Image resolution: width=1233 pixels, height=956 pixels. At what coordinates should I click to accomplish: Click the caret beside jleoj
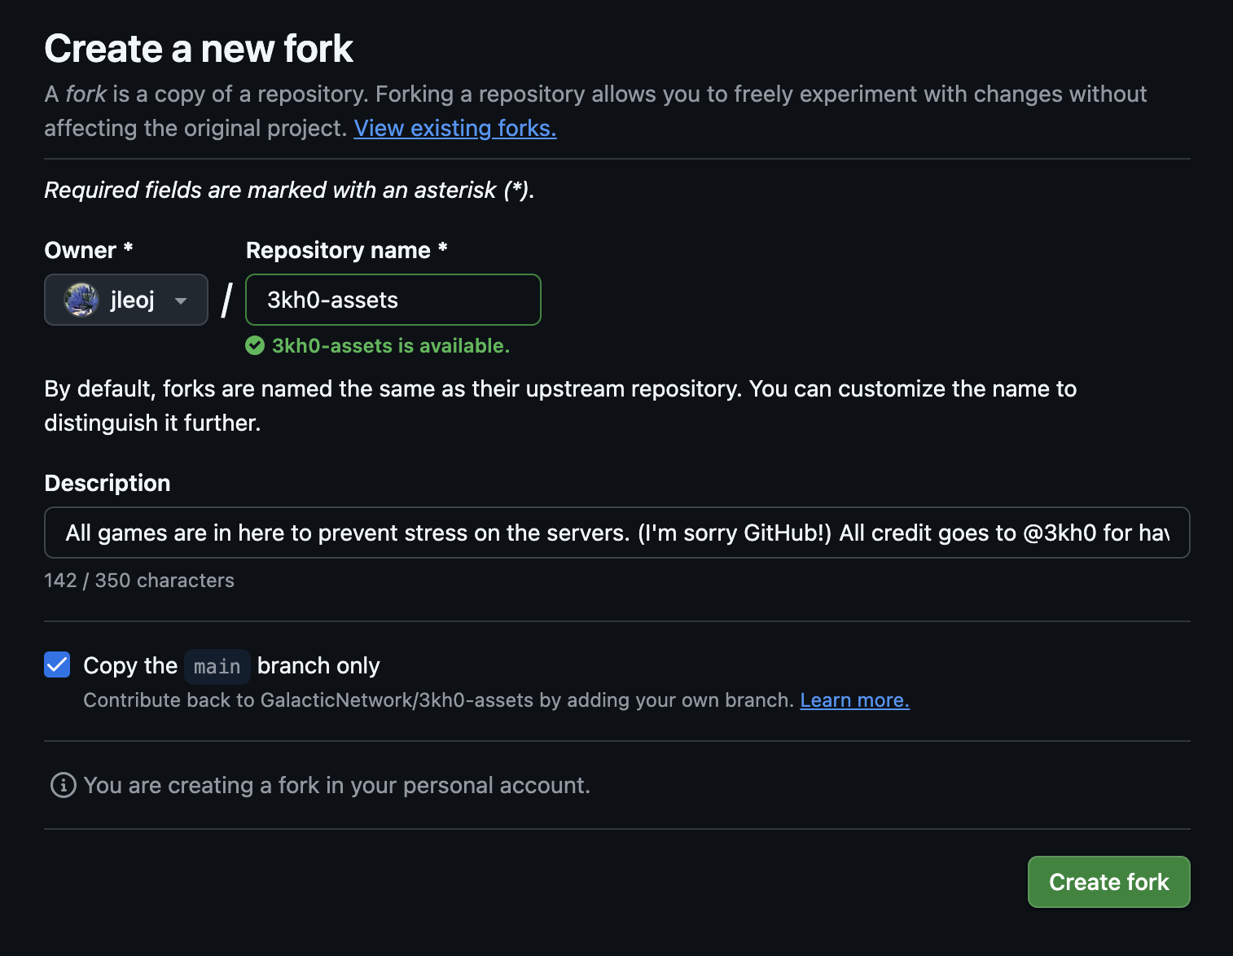(x=181, y=300)
